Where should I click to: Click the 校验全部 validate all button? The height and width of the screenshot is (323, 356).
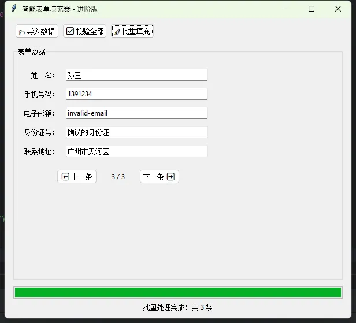pyautogui.click(x=85, y=31)
